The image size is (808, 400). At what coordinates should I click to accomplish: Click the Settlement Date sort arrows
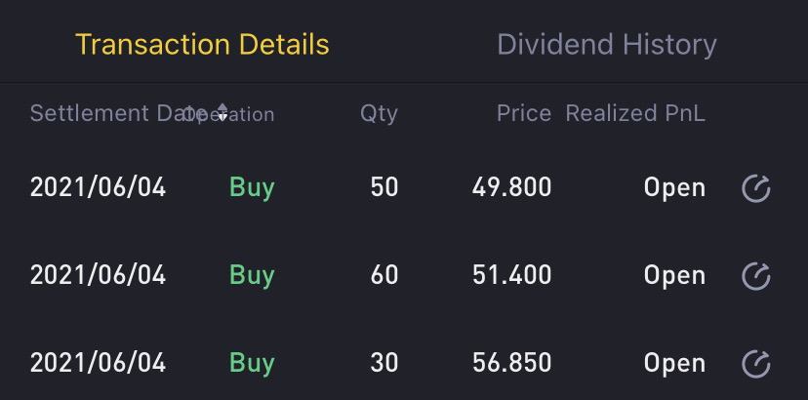click(x=222, y=113)
